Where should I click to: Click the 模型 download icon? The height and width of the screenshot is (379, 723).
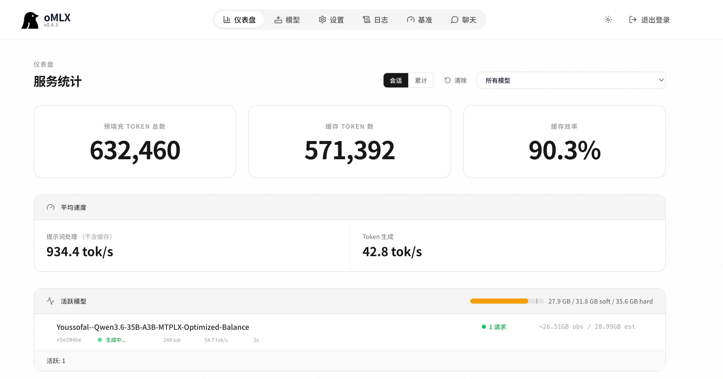(x=278, y=20)
